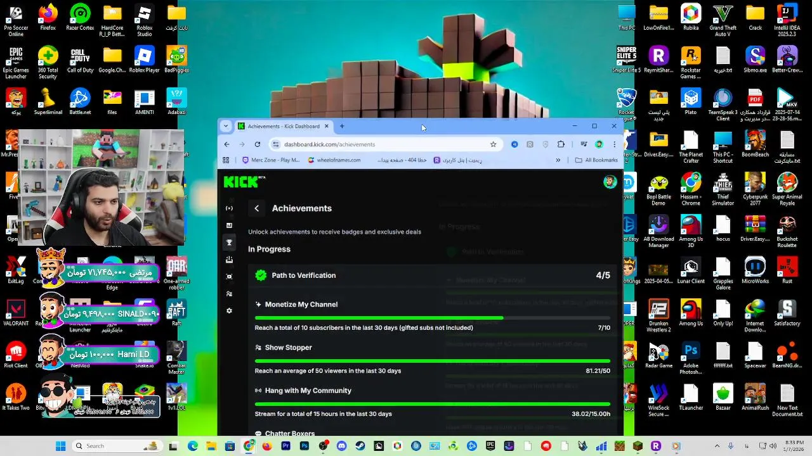This screenshot has height=456, width=812.
Task: Open Battle.net desktop icon
Action: [x=80, y=102]
